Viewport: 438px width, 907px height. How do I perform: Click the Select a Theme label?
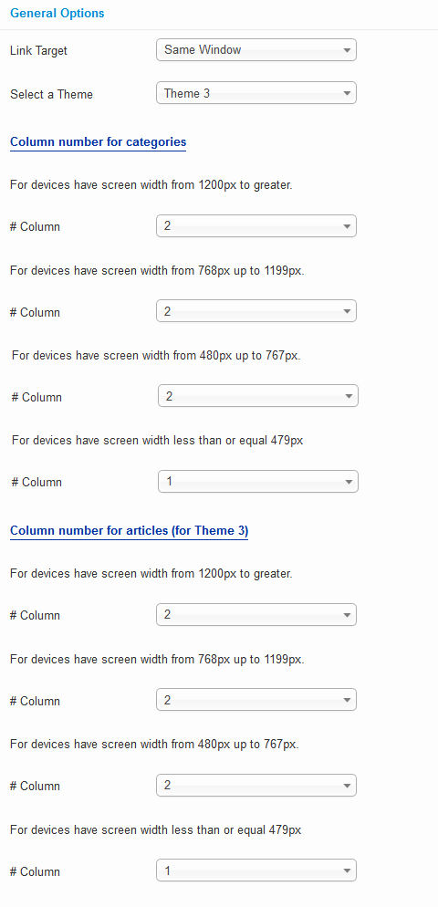click(51, 94)
